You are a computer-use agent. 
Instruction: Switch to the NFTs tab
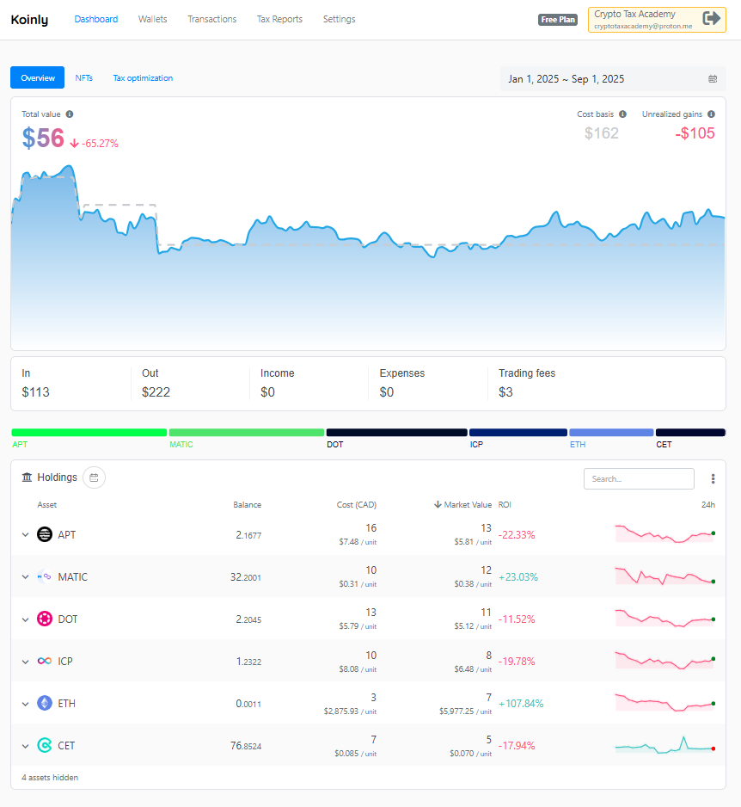click(84, 77)
